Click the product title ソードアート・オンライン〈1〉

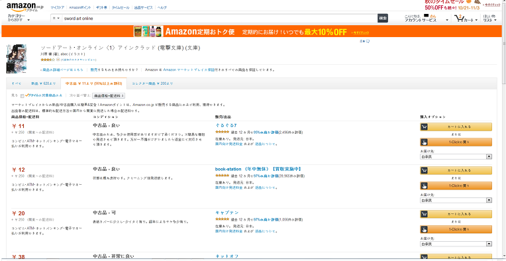tap(121, 48)
